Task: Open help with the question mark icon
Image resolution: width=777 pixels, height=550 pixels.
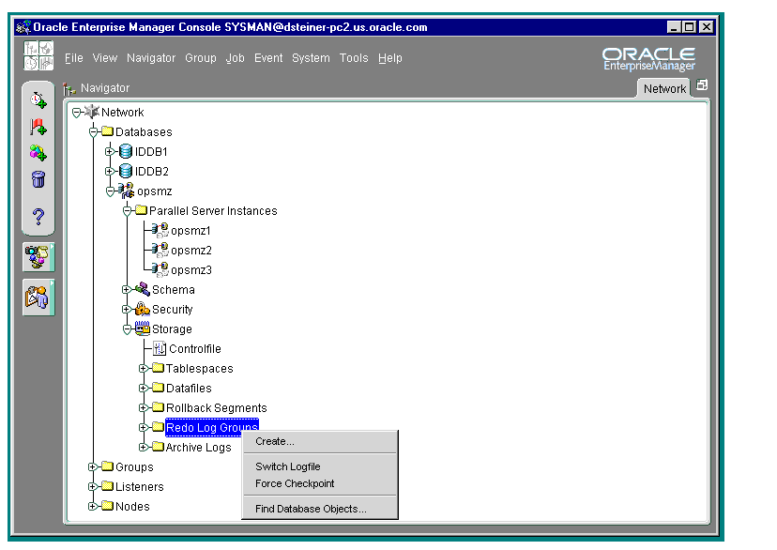Action: tap(38, 217)
